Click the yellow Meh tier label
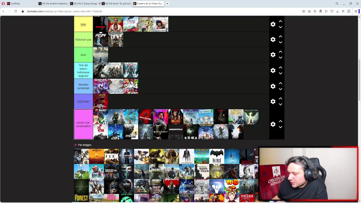The height and width of the screenshot is (203, 361). tap(83, 24)
